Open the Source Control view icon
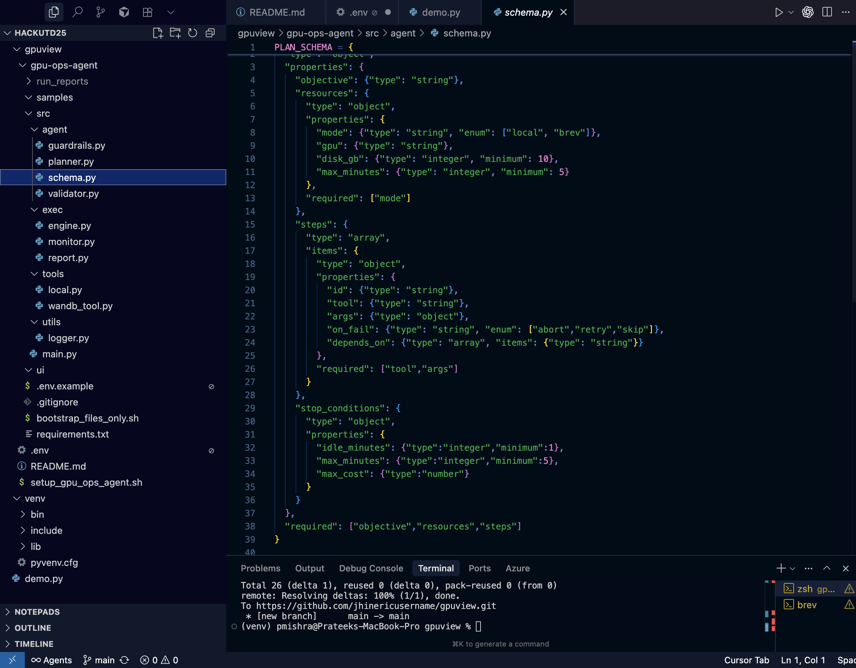This screenshot has width=856, height=668. pyautogui.click(x=100, y=12)
